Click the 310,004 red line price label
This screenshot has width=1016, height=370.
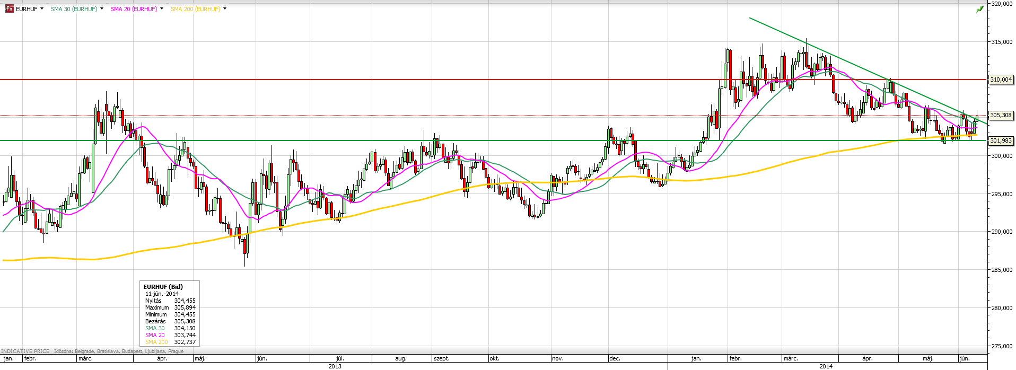click(1001, 80)
